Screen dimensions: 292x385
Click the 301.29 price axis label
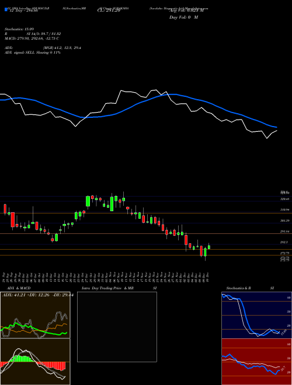coord(284,220)
